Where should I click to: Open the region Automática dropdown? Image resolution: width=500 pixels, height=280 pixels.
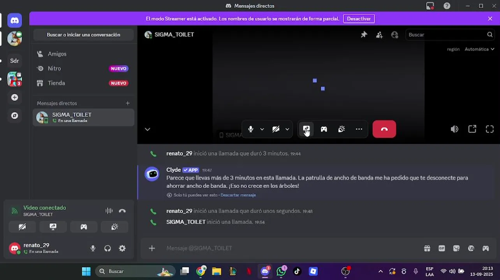pyautogui.click(x=479, y=49)
